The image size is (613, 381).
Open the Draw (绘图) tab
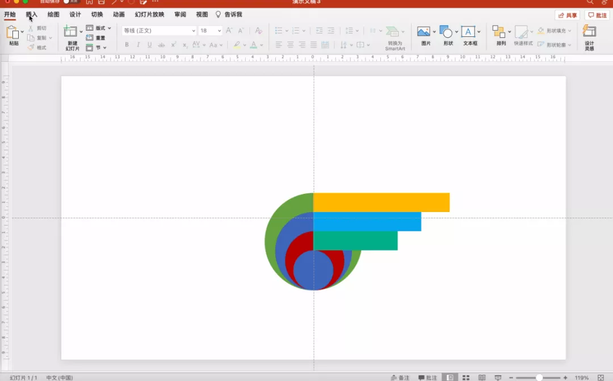click(53, 14)
